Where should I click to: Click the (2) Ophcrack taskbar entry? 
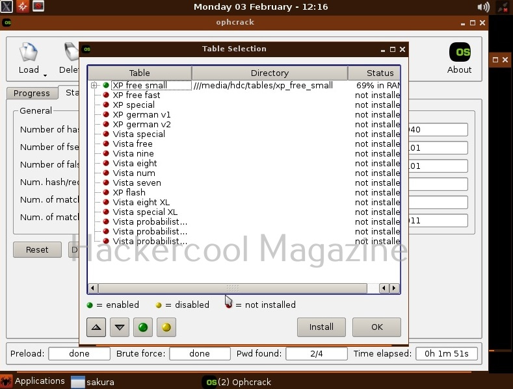(x=238, y=382)
